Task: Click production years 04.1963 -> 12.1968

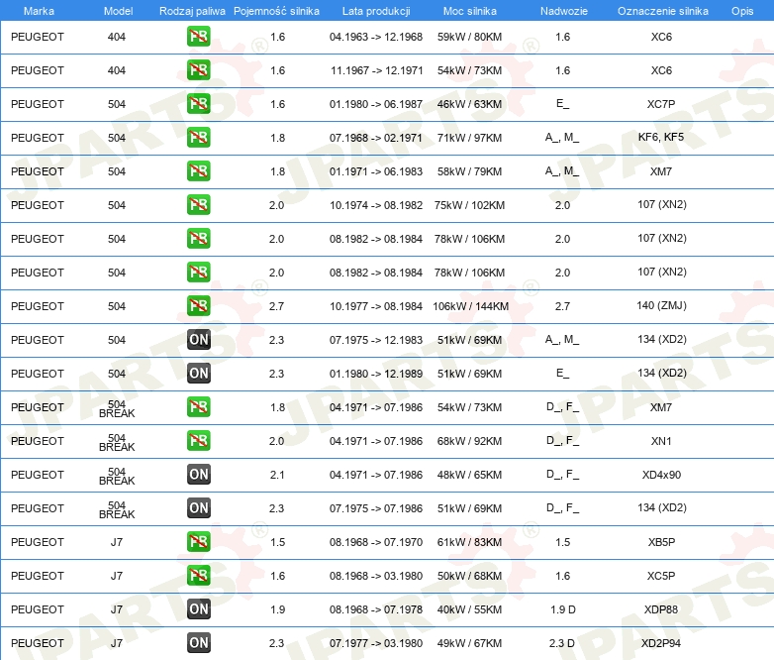Action: coord(376,37)
